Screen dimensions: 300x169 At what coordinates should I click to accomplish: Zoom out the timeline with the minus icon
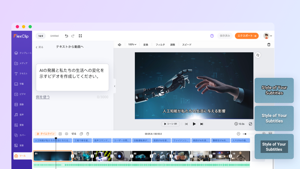coord(238,134)
